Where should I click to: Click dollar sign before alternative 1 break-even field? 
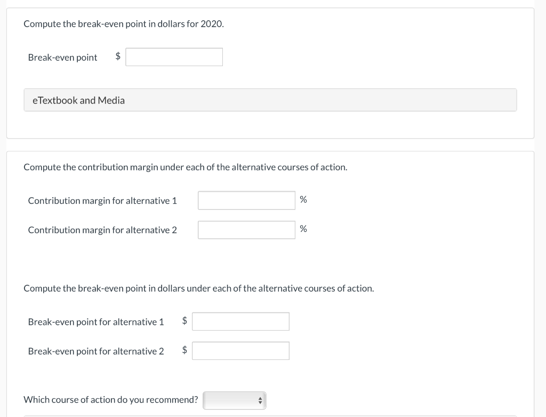184,321
